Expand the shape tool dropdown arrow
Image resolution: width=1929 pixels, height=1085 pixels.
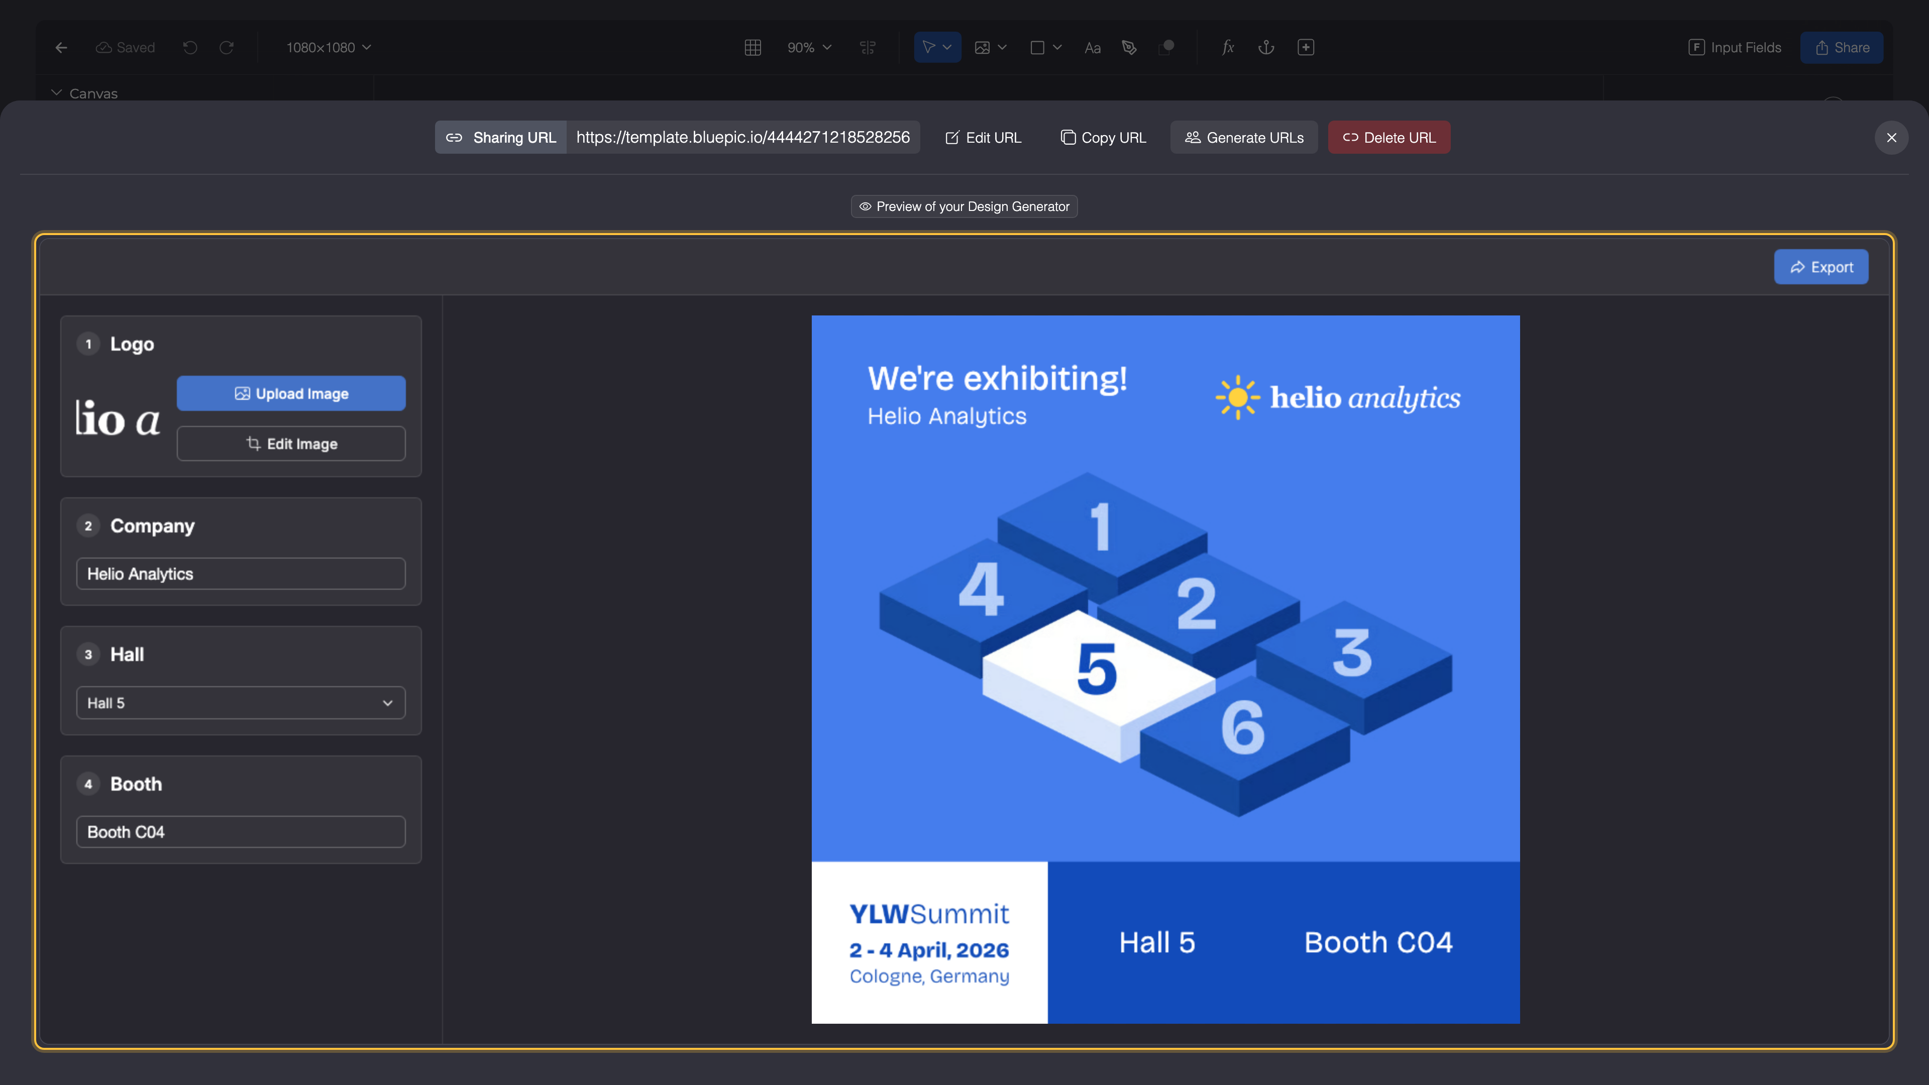[x=1056, y=47]
